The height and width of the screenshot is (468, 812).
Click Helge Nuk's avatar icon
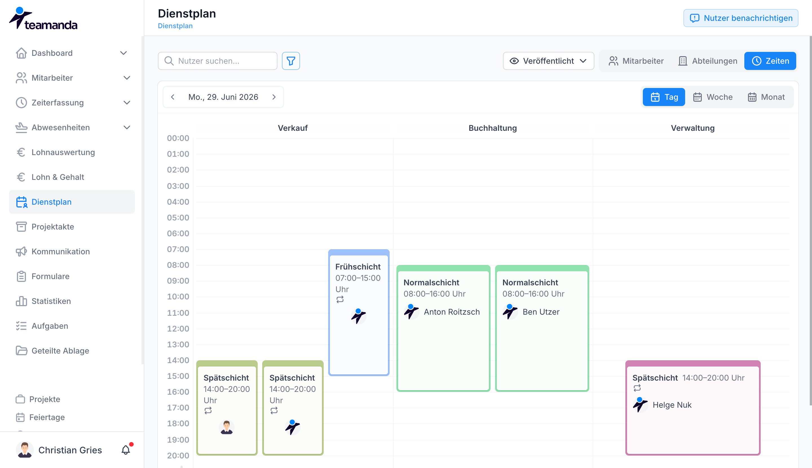click(640, 405)
